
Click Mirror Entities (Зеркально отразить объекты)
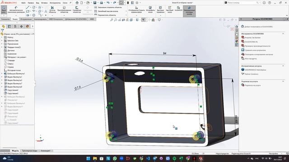[108, 7]
